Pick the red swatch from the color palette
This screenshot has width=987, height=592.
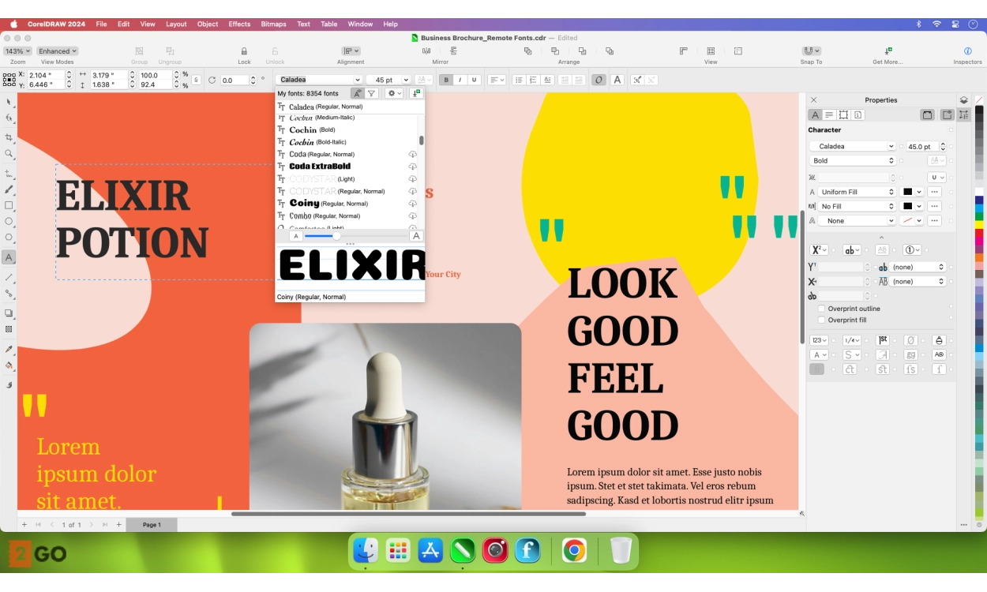tap(980, 234)
